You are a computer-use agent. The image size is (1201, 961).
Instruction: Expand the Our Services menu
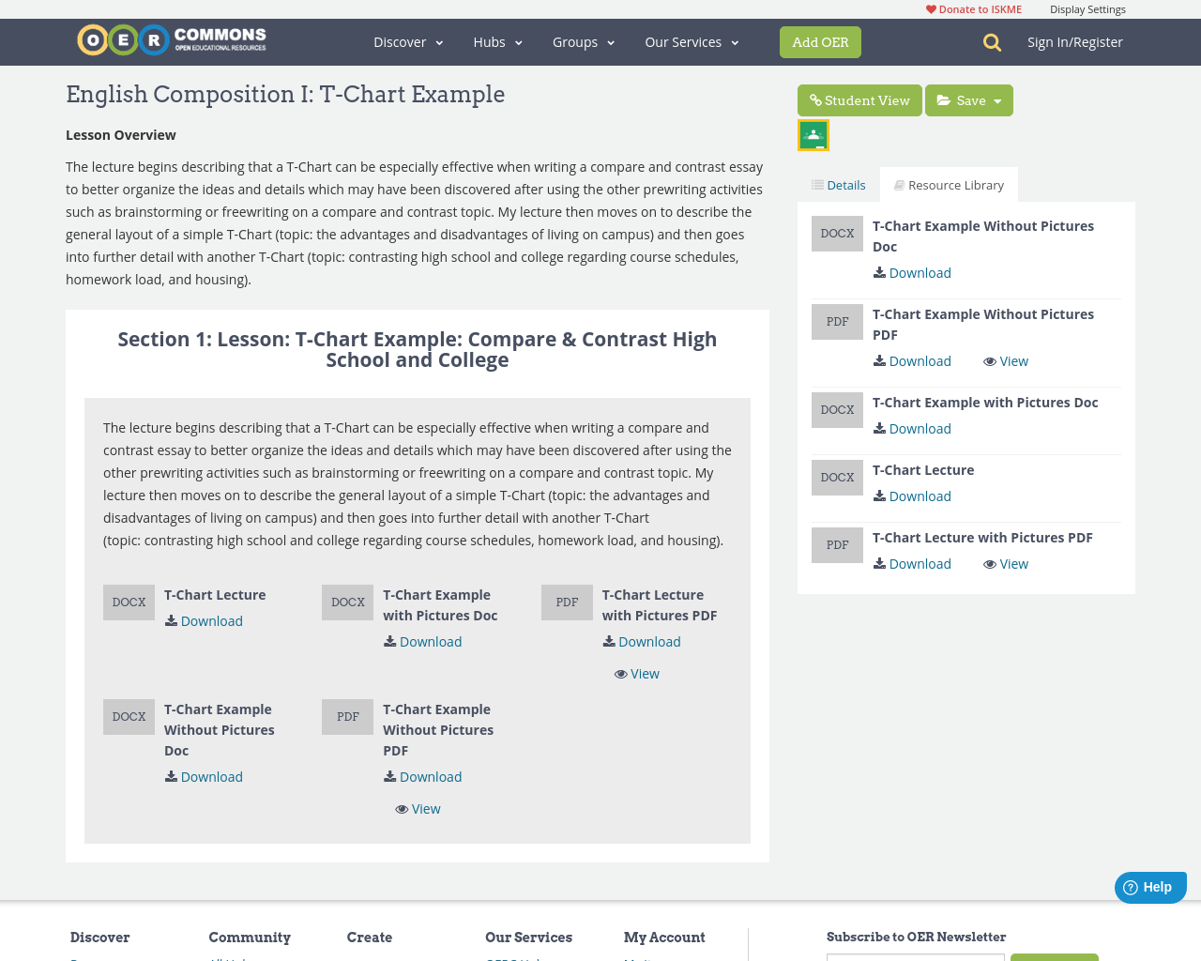pos(691,41)
